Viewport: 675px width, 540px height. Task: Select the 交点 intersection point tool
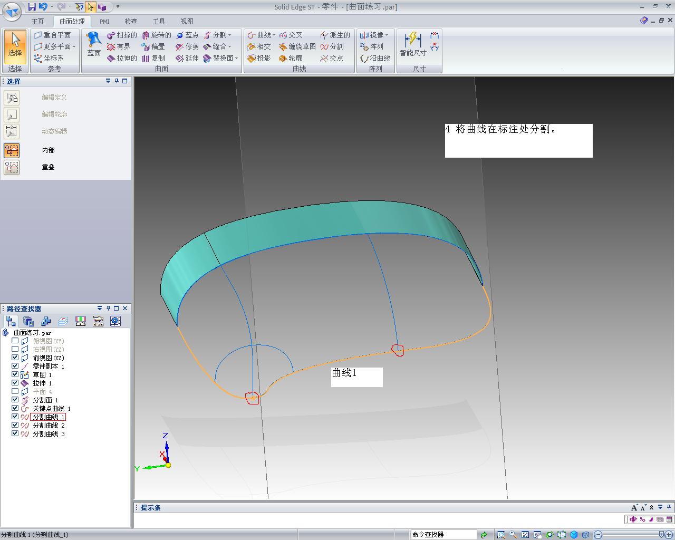click(x=332, y=58)
